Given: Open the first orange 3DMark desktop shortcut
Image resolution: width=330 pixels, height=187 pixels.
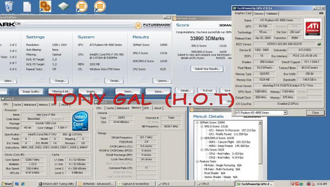Looking at the screenshot, I should (x=82, y=6).
